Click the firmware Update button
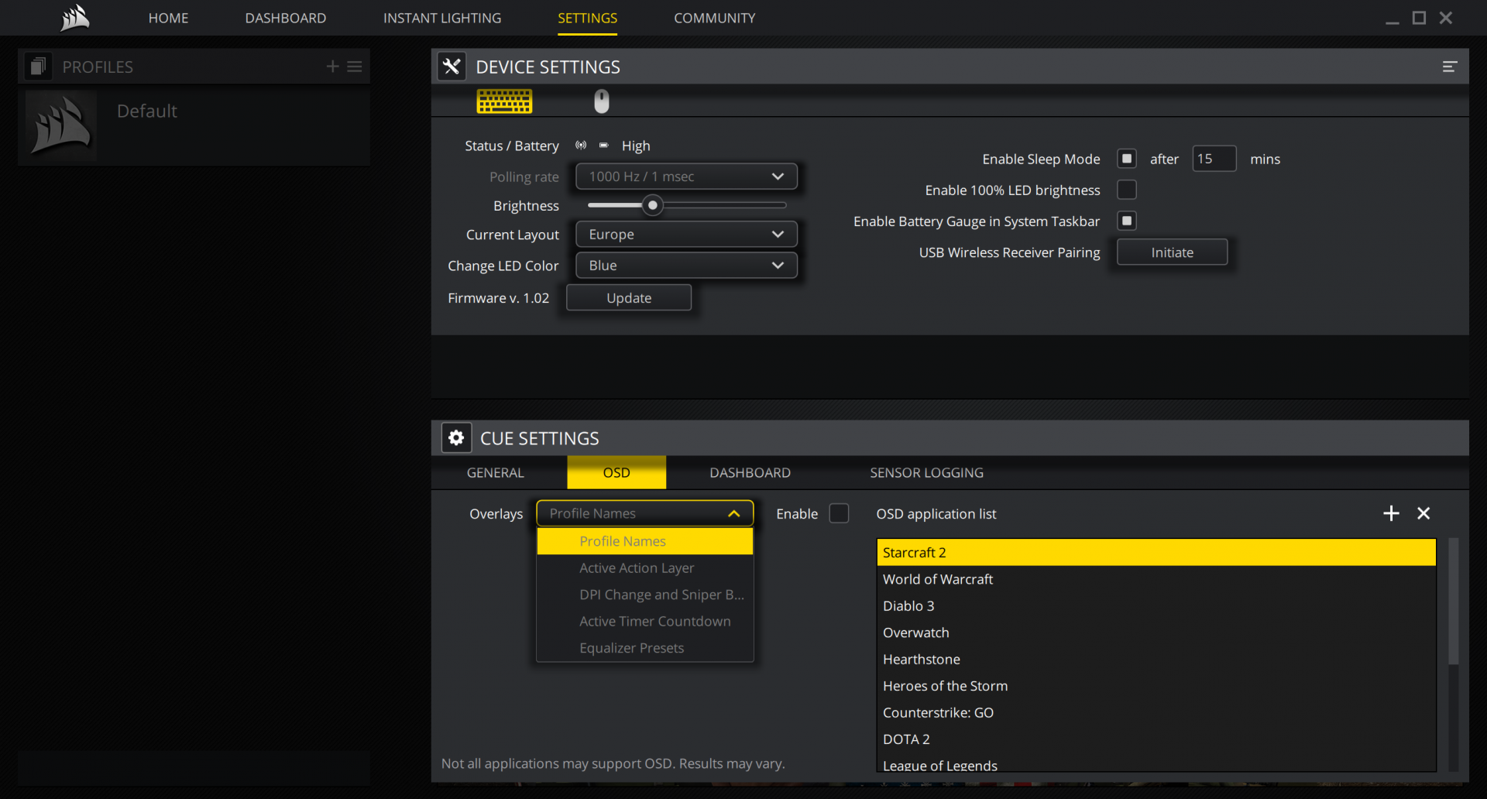The width and height of the screenshot is (1487, 799). [629, 298]
